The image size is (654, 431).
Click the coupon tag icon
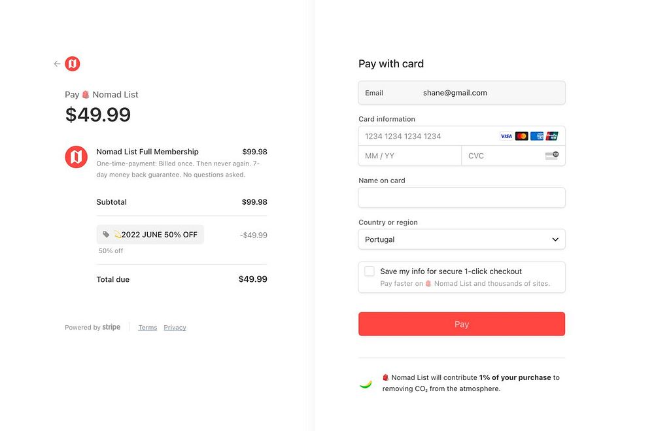(107, 234)
